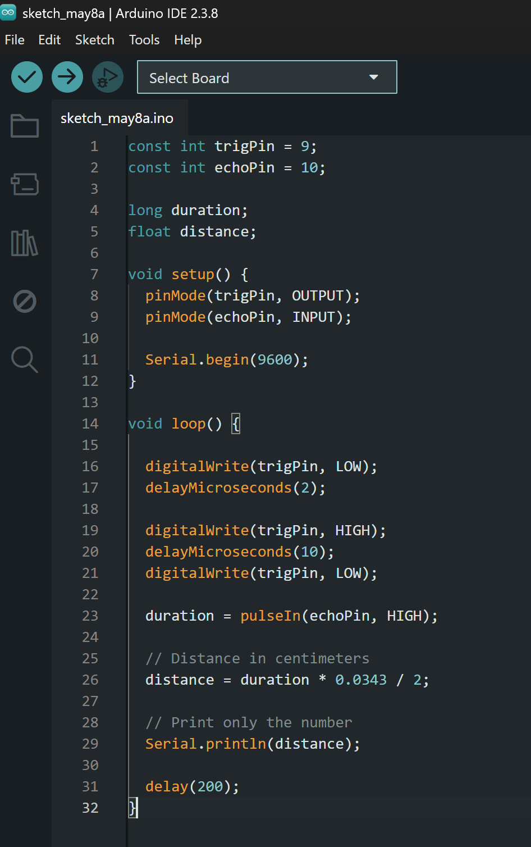The image size is (531, 847).
Task: Click line number 7 in gutter
Action: click(x=94, y=275)
